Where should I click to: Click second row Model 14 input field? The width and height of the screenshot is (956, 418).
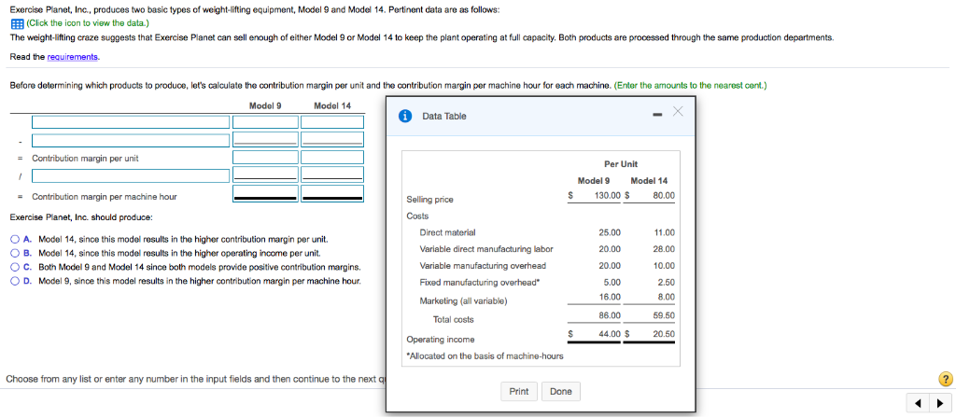(x=332, y=140)
